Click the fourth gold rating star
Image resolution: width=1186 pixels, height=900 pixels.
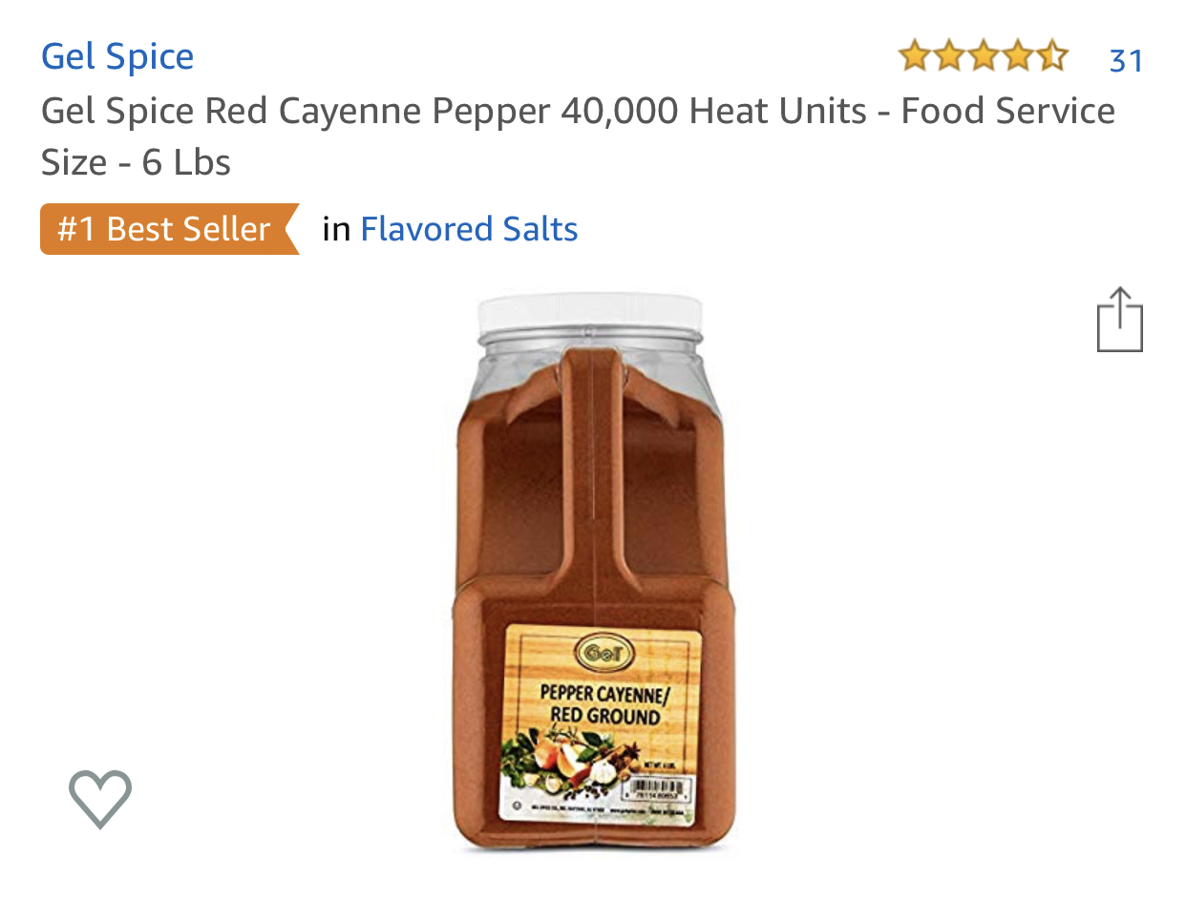pos(1017,57)
